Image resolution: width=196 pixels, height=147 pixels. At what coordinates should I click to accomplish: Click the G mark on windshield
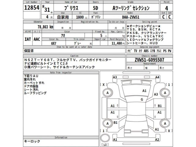tap(142, 100)
